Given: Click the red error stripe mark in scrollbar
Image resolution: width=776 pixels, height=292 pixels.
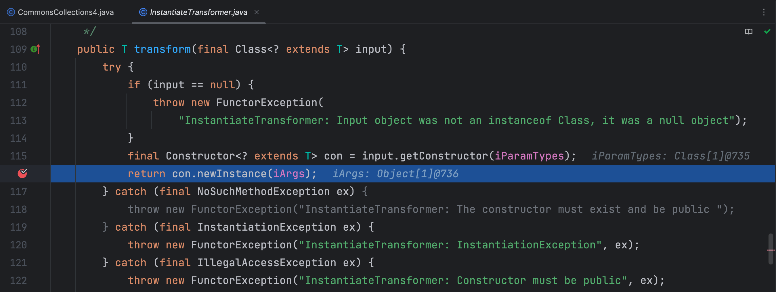Looking at the screenshot, I should point(771,250).
